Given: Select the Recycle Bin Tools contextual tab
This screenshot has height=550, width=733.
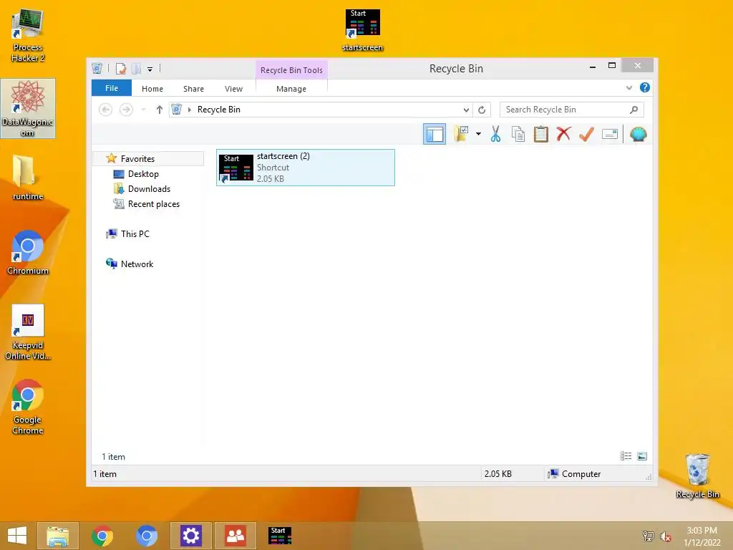Looking at the screenshot, I should (292, 70).
